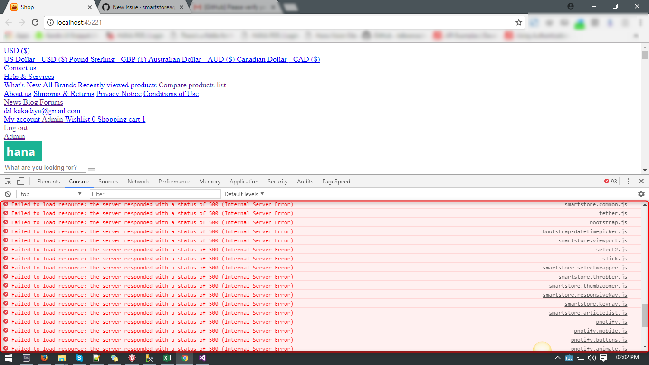
Task: Open console settings gear
Action: pyautogui.click(x=641, y=194)
